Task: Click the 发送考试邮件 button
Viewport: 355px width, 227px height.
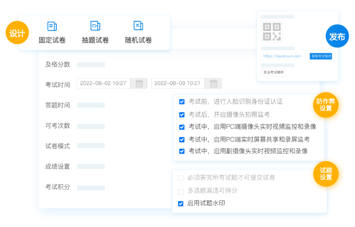Action: [273, 72]
